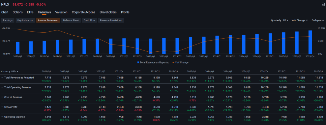
Task: Click Cost of Revenue +25.80% value
Action: point(46,100)
